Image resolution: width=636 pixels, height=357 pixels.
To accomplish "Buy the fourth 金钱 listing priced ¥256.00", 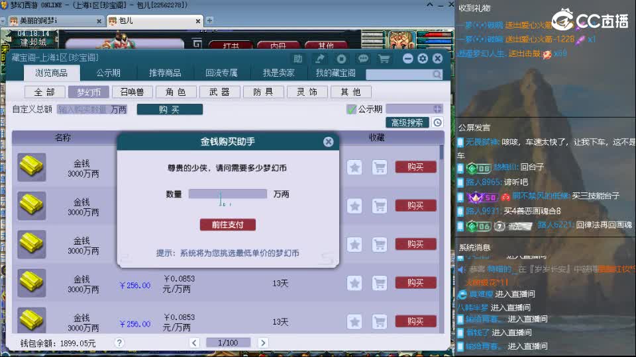I will (416, 282).
